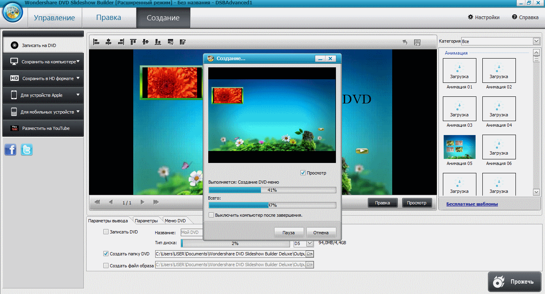545x294 pixels.
Task: Check the Создать файл образа option
Action: (106, 265)
